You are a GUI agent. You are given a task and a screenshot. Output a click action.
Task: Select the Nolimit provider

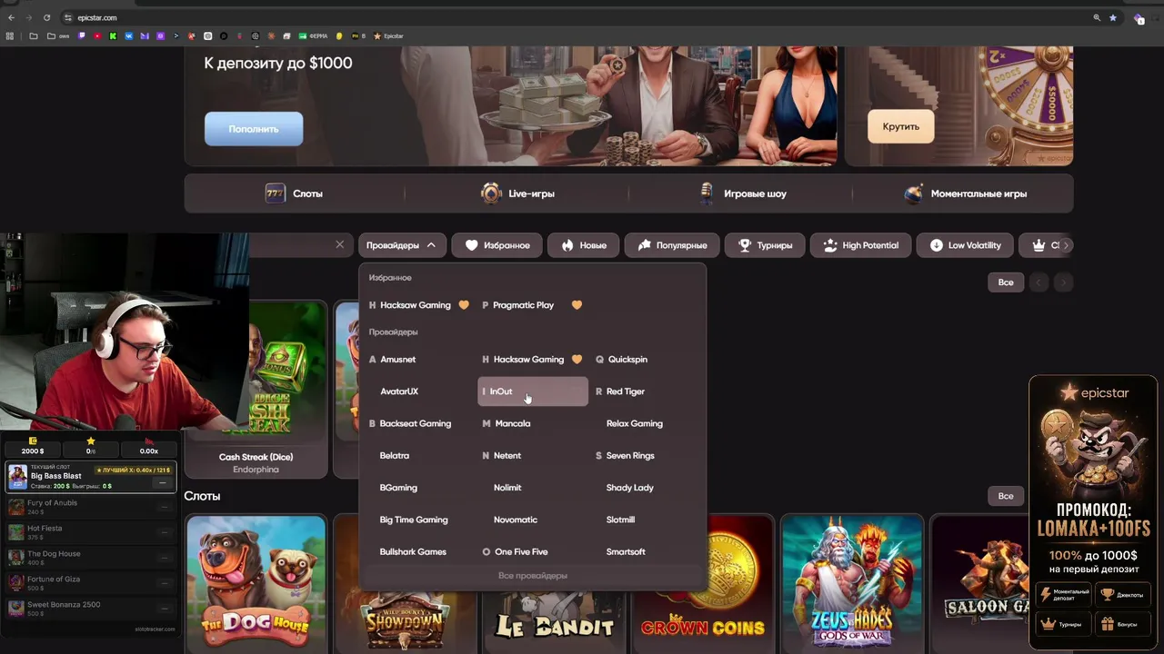[x=507, y=488]
